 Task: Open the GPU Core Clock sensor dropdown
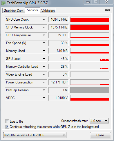[44, 19]
